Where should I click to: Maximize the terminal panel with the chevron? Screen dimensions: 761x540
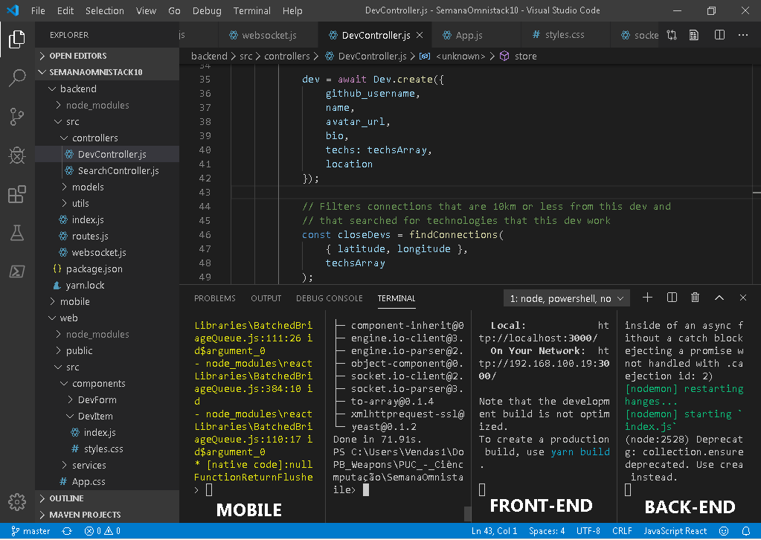pos(719,298)
